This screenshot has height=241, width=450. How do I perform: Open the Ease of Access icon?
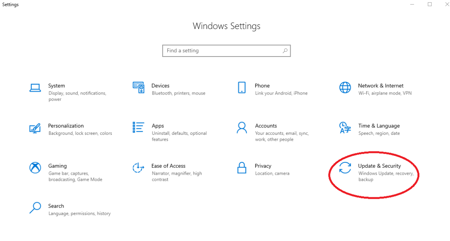click(x=138, y=168)
